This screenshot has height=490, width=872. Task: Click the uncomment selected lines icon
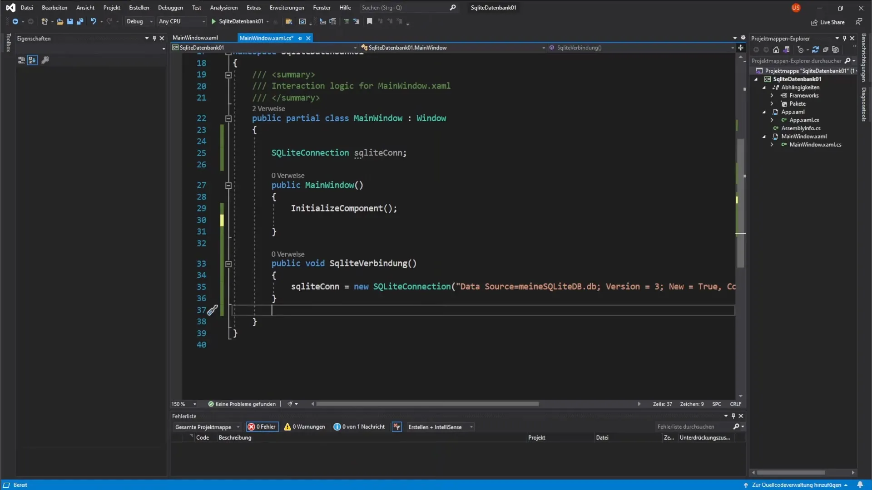(x=357, y=21)
